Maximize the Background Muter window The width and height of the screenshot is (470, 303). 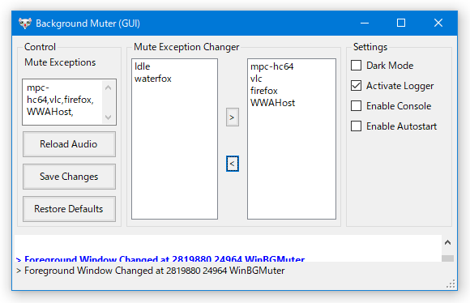point(401,23)
